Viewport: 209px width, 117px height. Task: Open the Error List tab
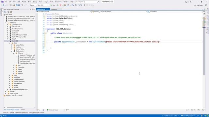click(x=6, y=112)
